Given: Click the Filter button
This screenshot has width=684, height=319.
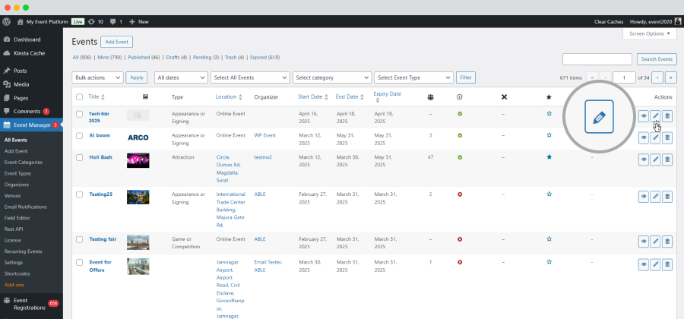Looking at the screenshot, I should (x=466, y=77).
